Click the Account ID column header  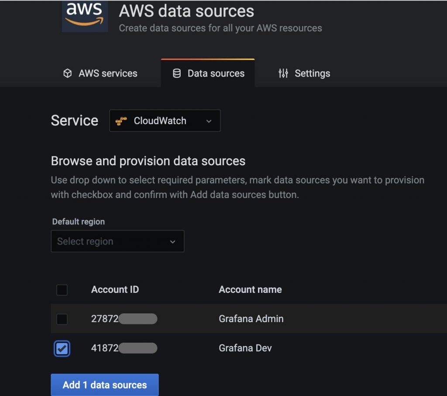coord(115,289)
